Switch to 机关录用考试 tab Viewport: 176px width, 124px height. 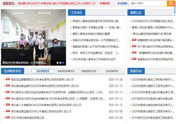tap(41, 71)
